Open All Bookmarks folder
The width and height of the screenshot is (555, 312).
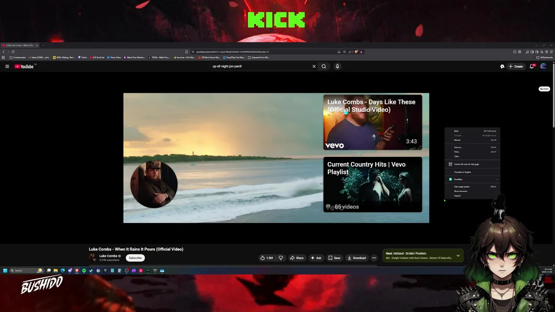[x=545, y=57]
